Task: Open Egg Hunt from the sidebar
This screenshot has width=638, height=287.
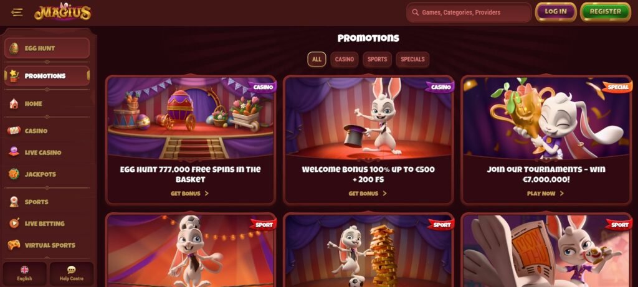Action: [47, 49]
